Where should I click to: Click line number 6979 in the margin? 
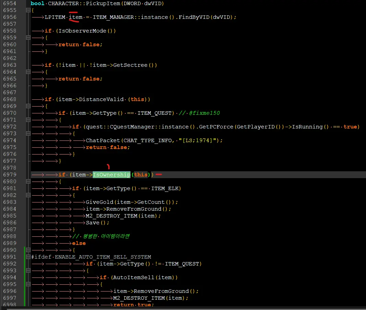[x=10, y=175]
